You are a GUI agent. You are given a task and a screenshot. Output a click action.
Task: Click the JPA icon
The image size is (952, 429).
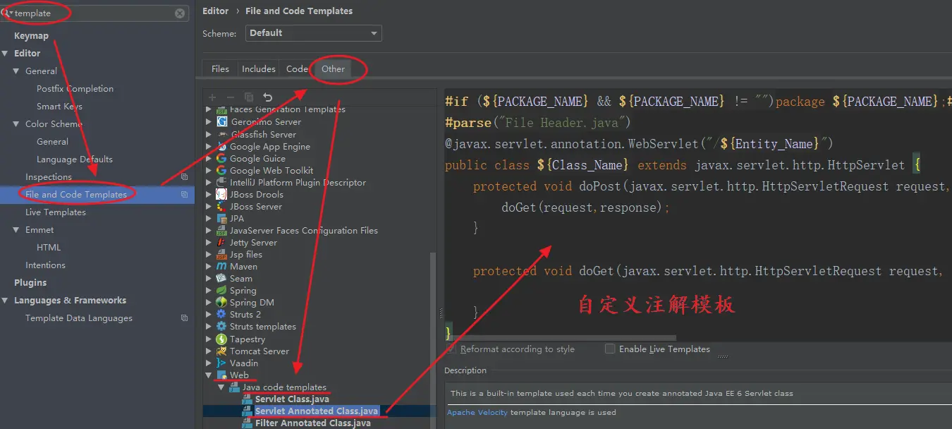221,218
